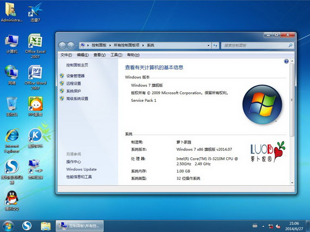Open the 帮助(H) menu
Screen dimensions: 310x232
[x=133, y=55]
